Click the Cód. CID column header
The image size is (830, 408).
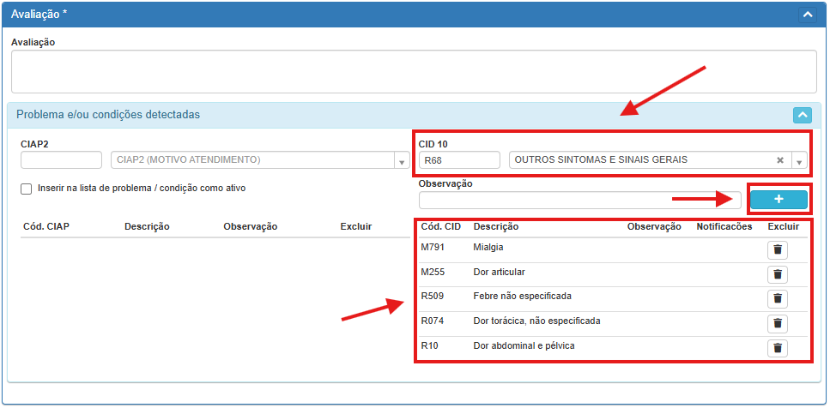click(441, 227)
